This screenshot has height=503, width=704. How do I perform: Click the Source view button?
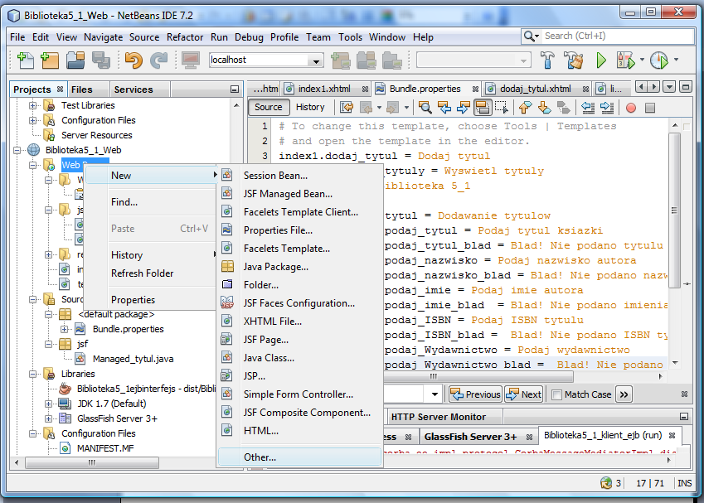tap(268, 107)
